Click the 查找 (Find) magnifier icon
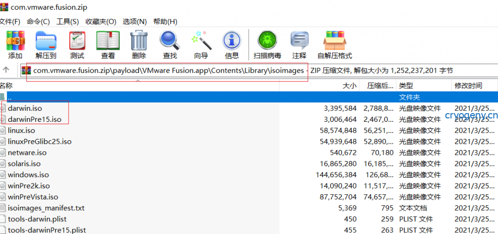This screenshot has height=234, width=498. click(x=170, y=41)
